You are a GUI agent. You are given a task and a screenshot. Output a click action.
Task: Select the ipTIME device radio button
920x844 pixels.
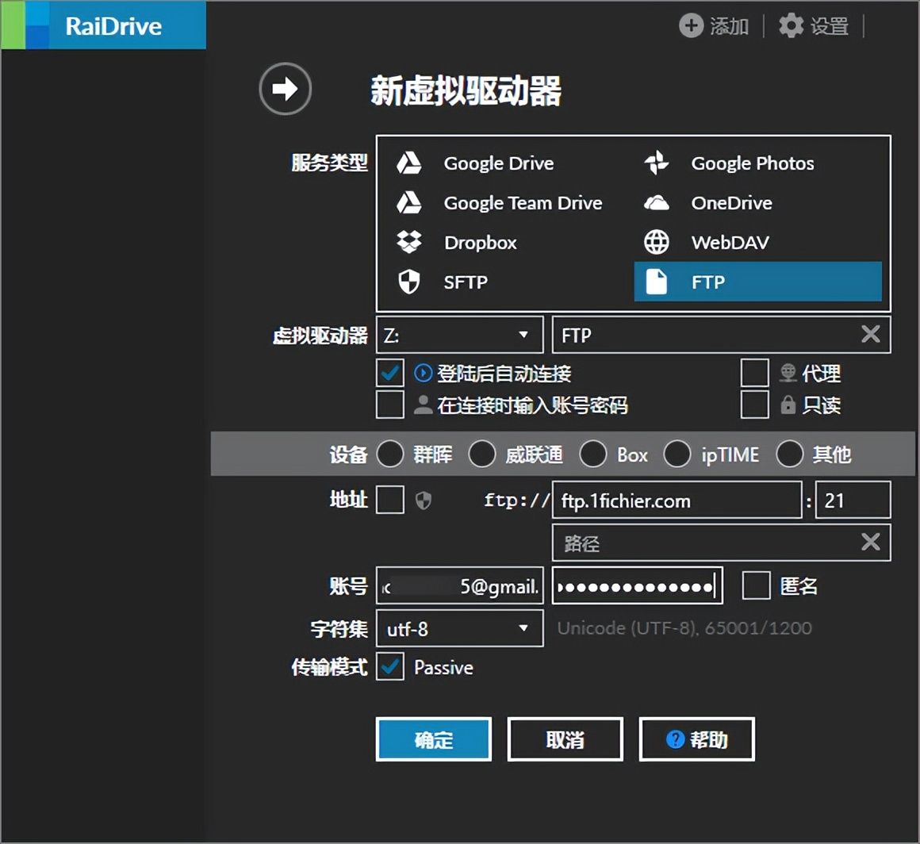(677, 454)
